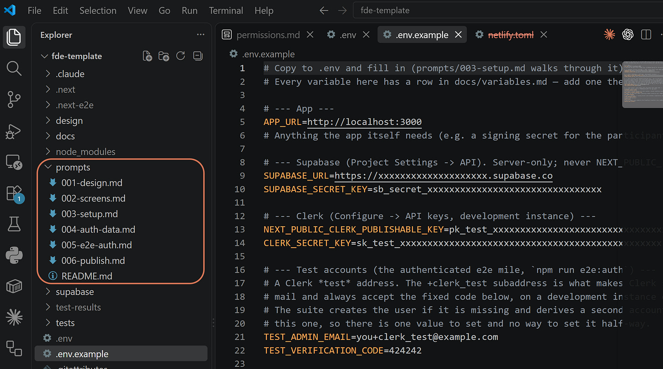Open Remote Explorer view in activity bar

[x=14, y=162]
